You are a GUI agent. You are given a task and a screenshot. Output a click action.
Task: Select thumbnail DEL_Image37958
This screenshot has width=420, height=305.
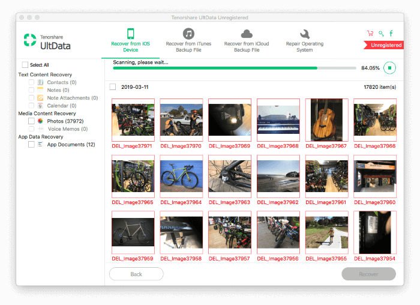pyautogui.click(x=181, y=232)
